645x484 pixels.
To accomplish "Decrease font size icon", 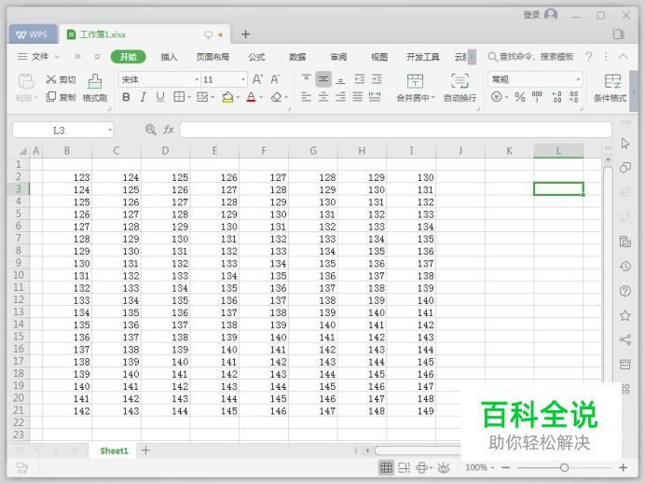I will tap(275, 79).
